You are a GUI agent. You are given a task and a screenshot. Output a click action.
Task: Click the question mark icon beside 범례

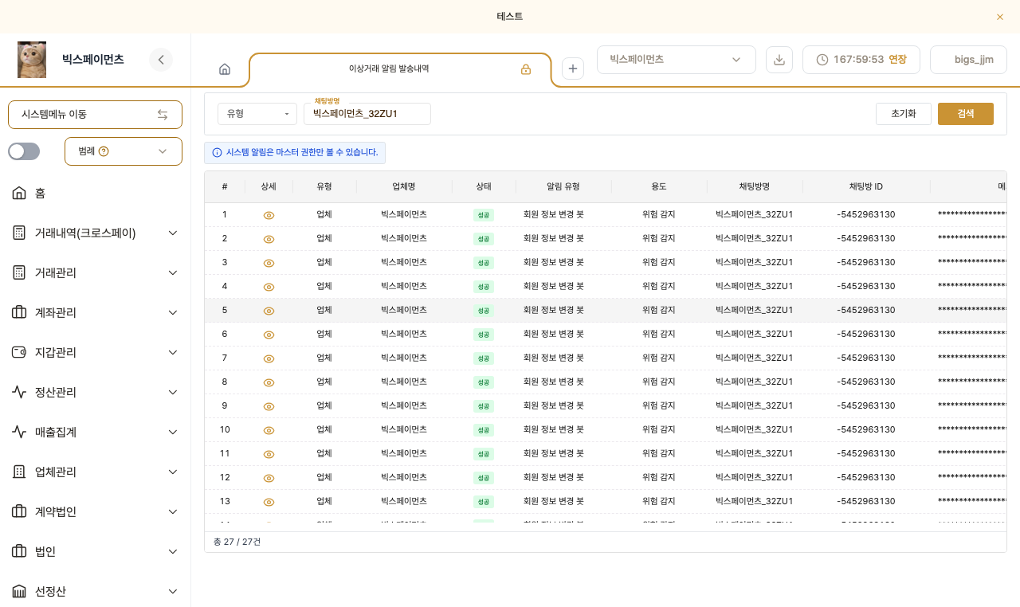pyautogui.click(x=104, y=151)
